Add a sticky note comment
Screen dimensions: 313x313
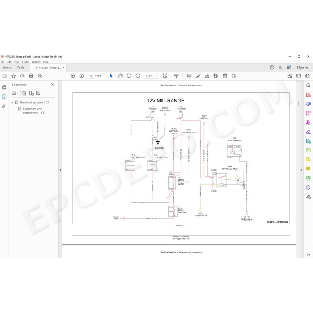pyautogui.click(x=189, y=76)
